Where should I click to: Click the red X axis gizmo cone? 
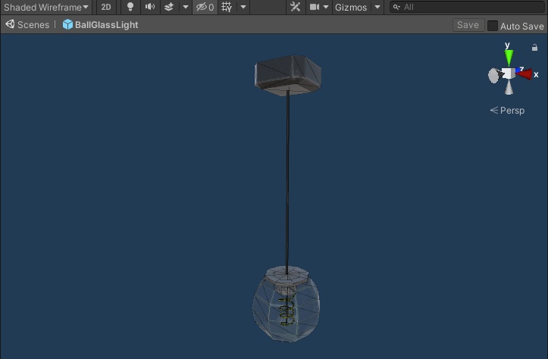(x=525, y=74)
